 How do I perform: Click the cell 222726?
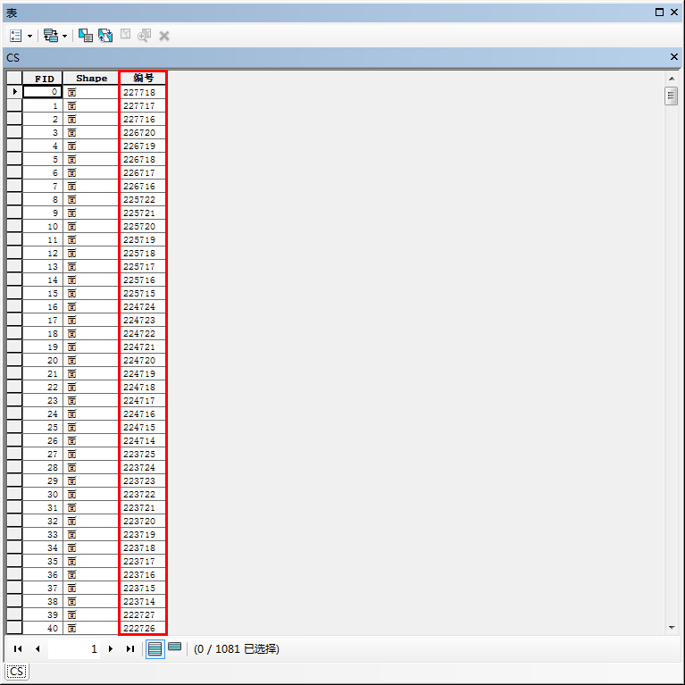[x=143, y=628]
